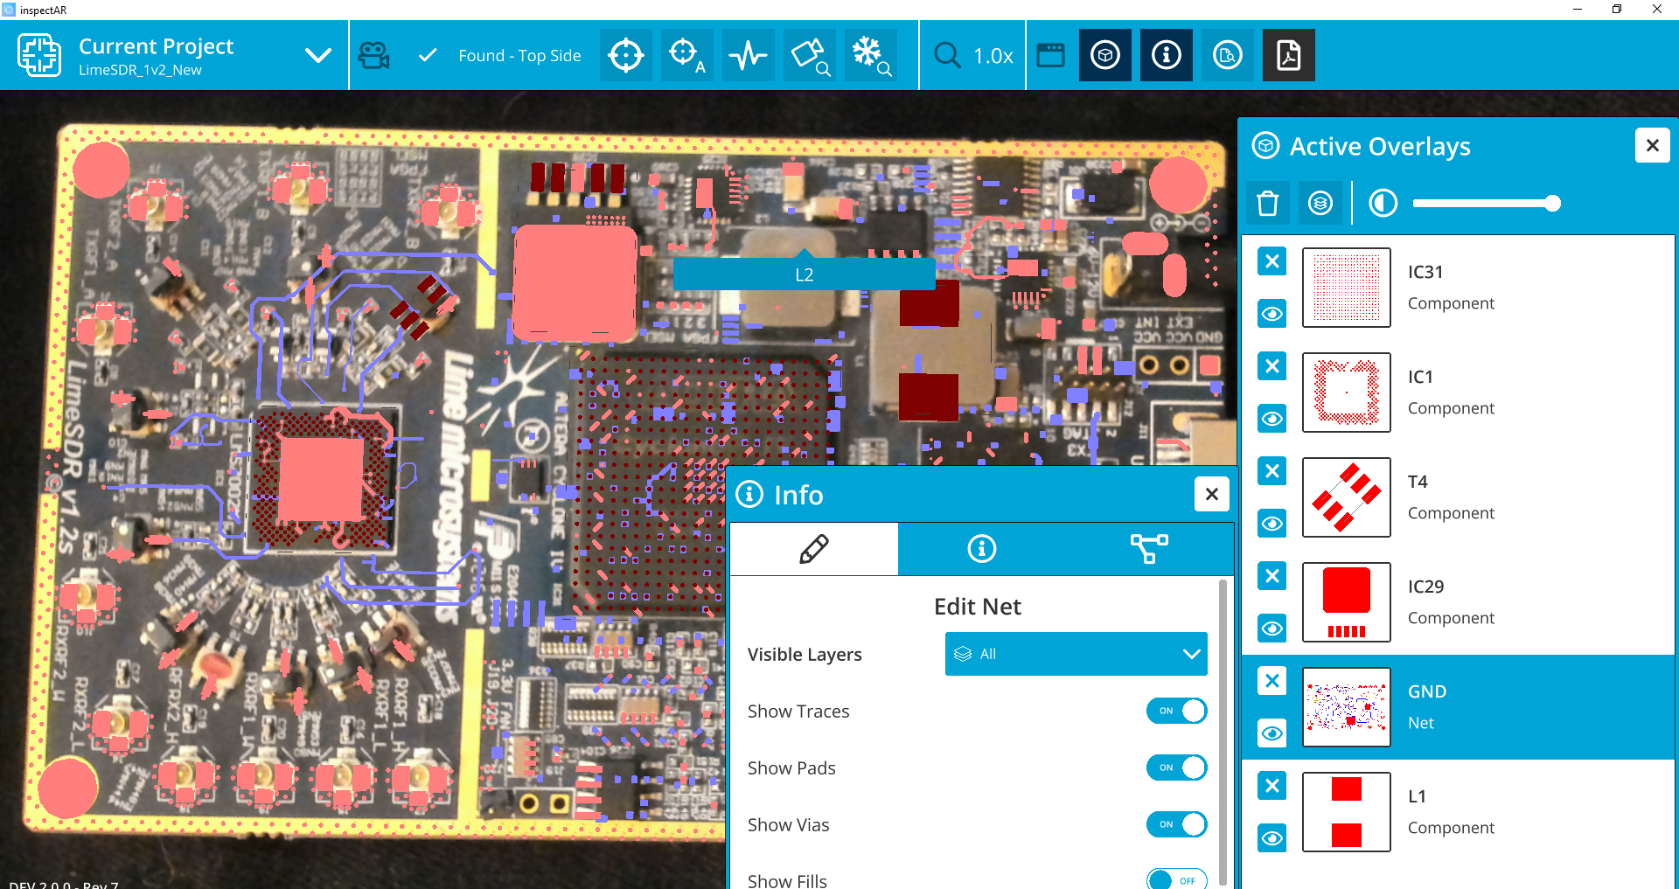Remove the L1 overlay
Image resolution: width=1679 pixels, height=889 pixels.
coord(1272,786)
